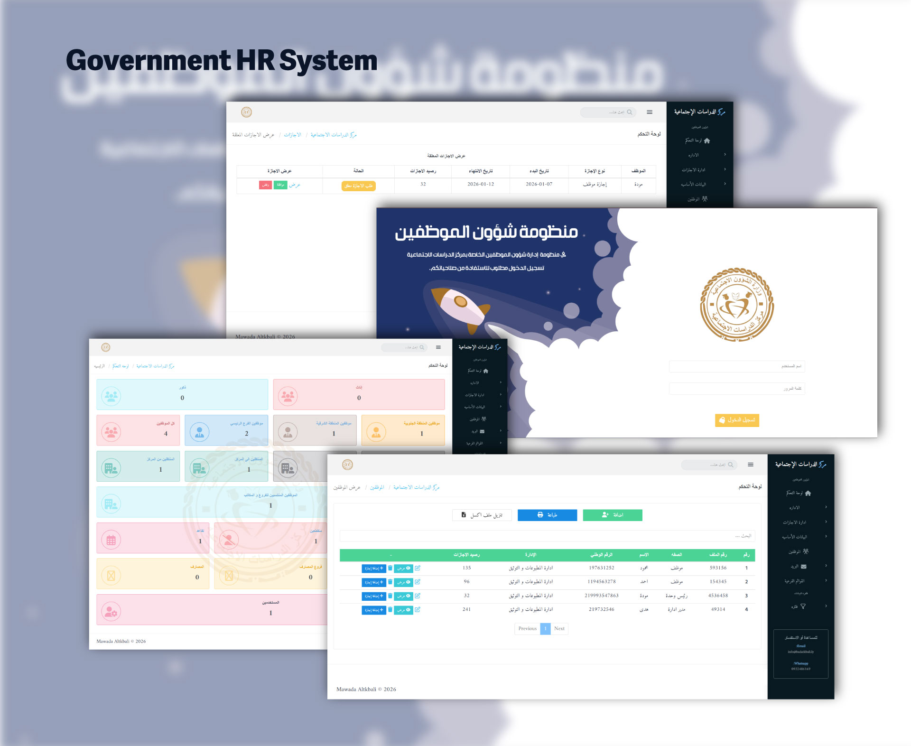Click the profile avatar in the pending leaves window
911x746 pixels.
[x=246, y=112]
